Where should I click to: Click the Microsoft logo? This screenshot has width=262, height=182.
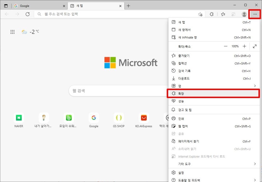pyautogui.click(x=131, y=63)
